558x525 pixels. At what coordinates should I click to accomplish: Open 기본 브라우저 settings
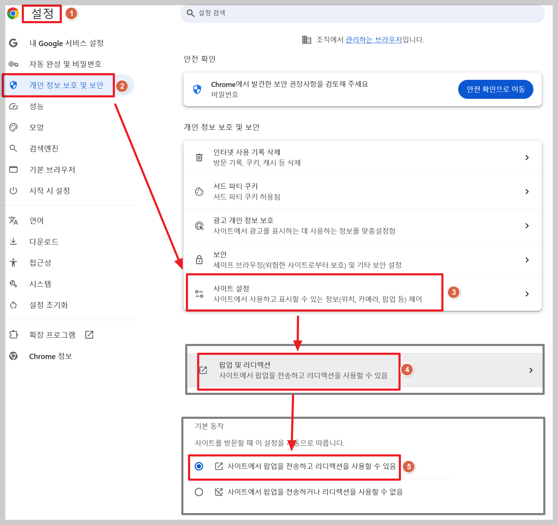[x=52, y=169]
